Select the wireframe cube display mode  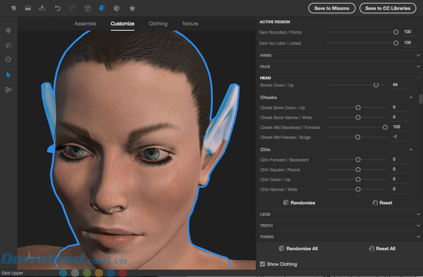point(88,8)
